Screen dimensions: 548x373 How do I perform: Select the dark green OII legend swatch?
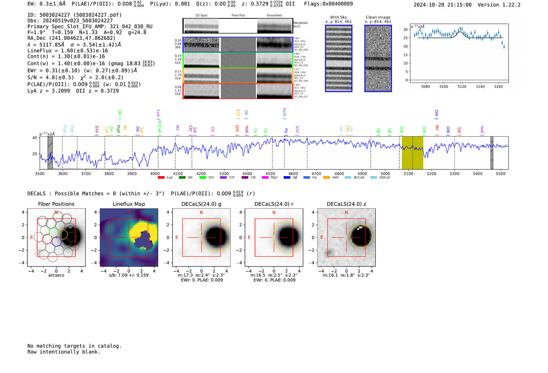click(182, 178)
